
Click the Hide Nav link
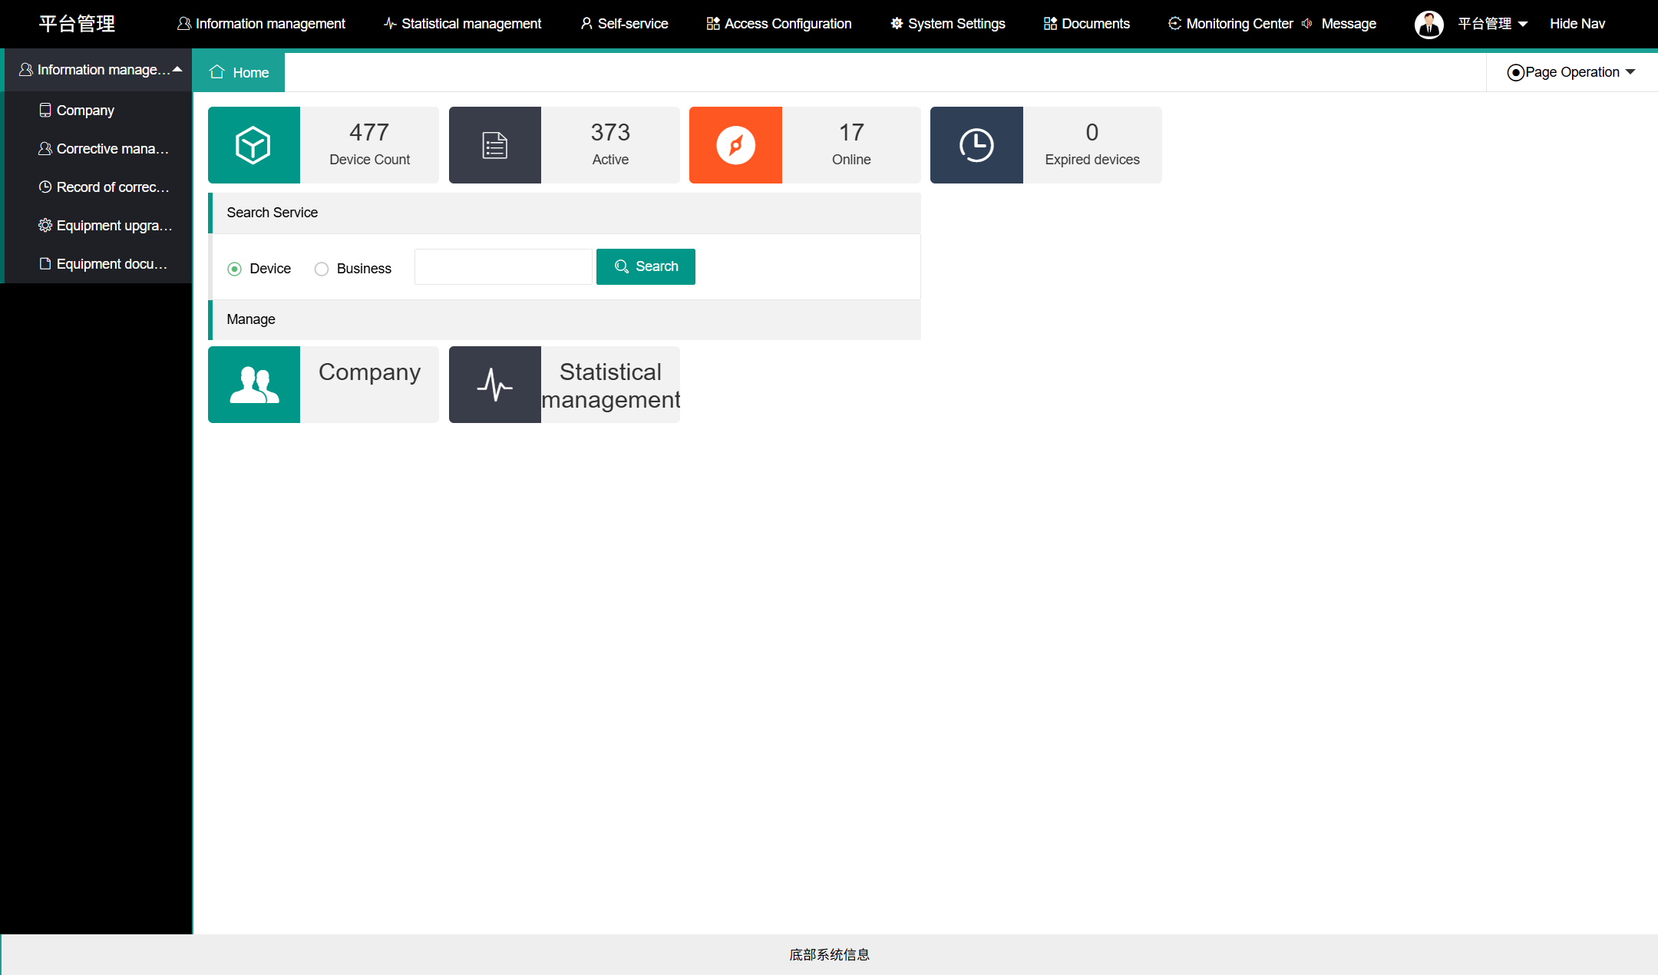point(1577,24)
